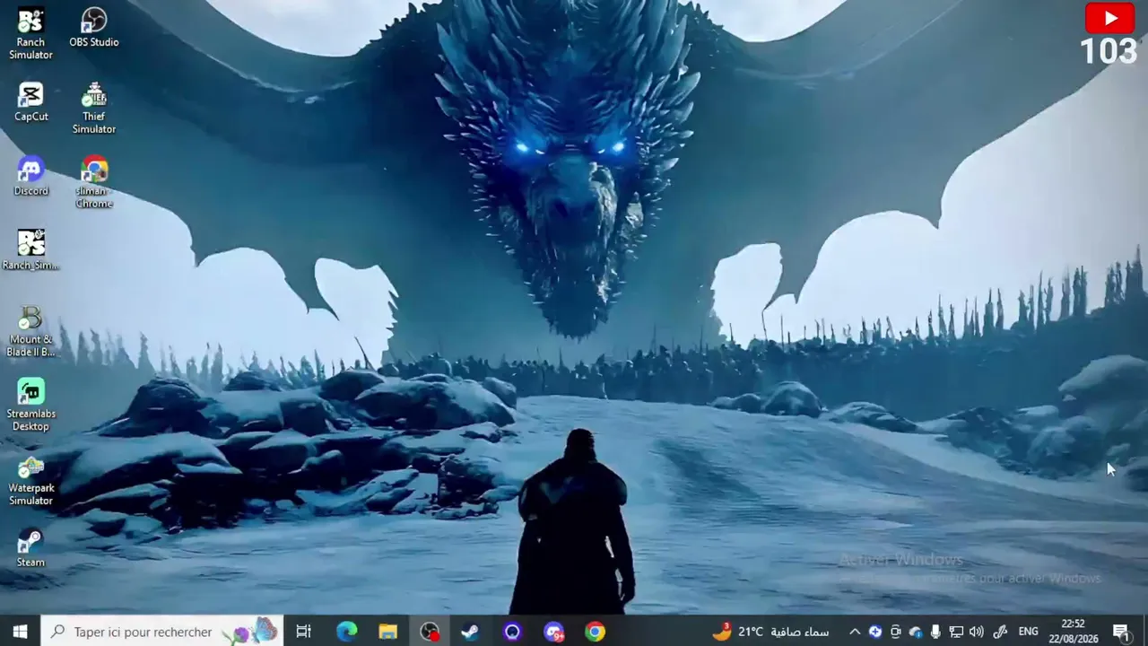Open the Ranch Simulator desktop shortcut
1148x646 pixels.
(x=30, y=33)
